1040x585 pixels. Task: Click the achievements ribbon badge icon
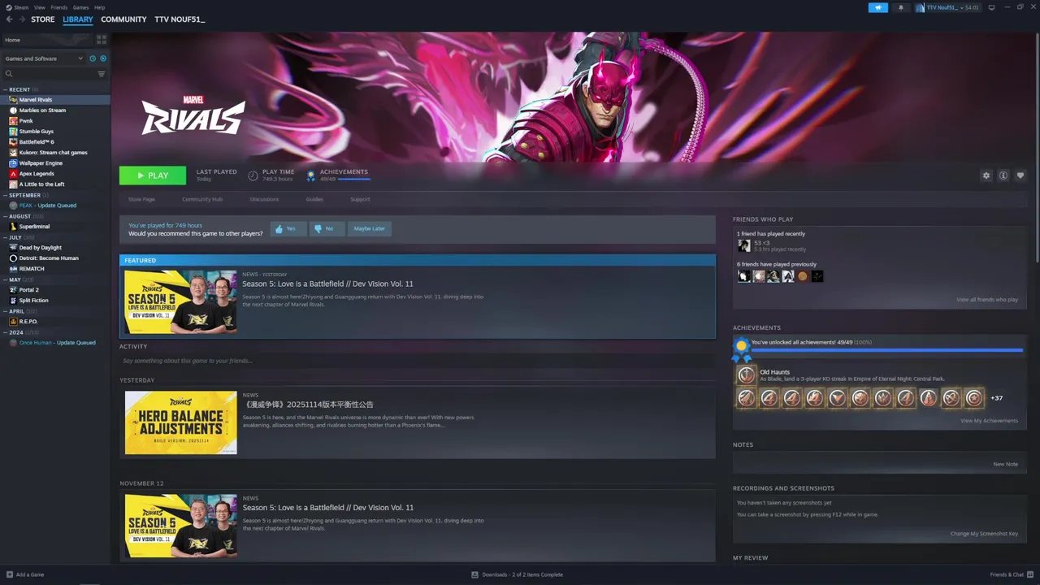pos(311,175)
